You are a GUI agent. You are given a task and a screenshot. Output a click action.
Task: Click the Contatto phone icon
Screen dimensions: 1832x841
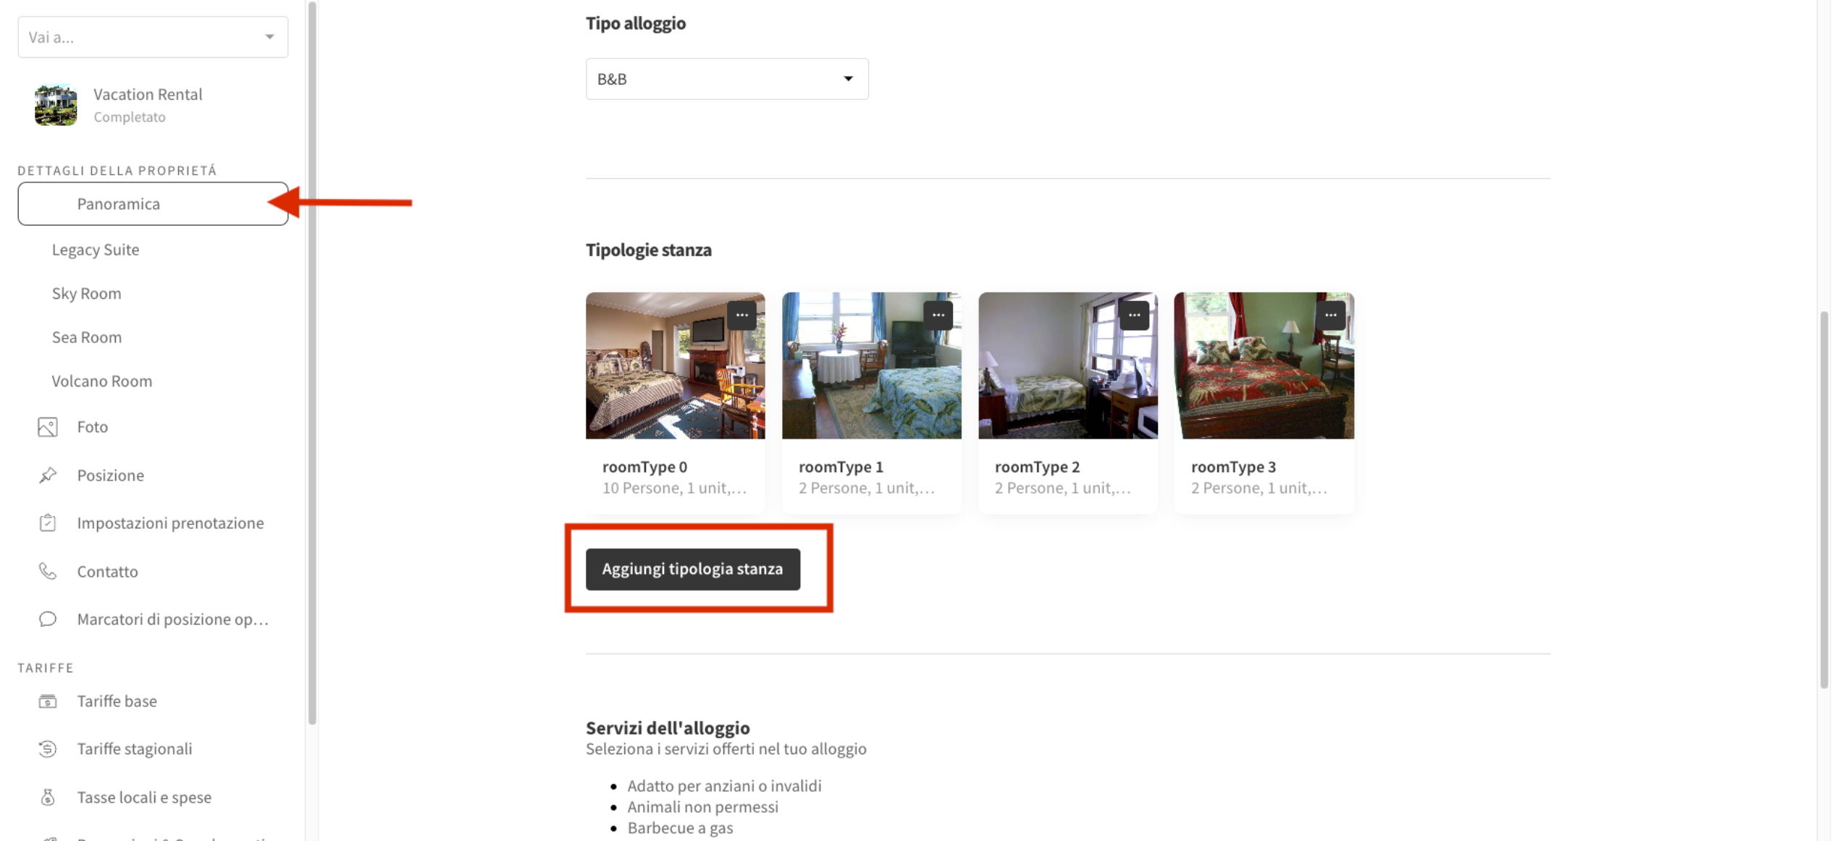(48, 571)
